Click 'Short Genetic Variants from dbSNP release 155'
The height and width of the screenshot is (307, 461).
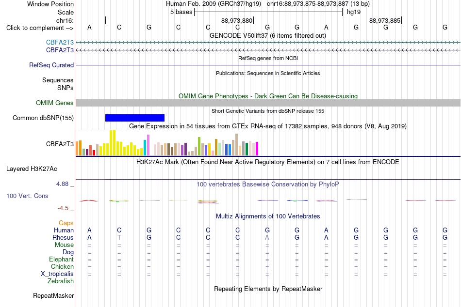(x=268, y=111)
